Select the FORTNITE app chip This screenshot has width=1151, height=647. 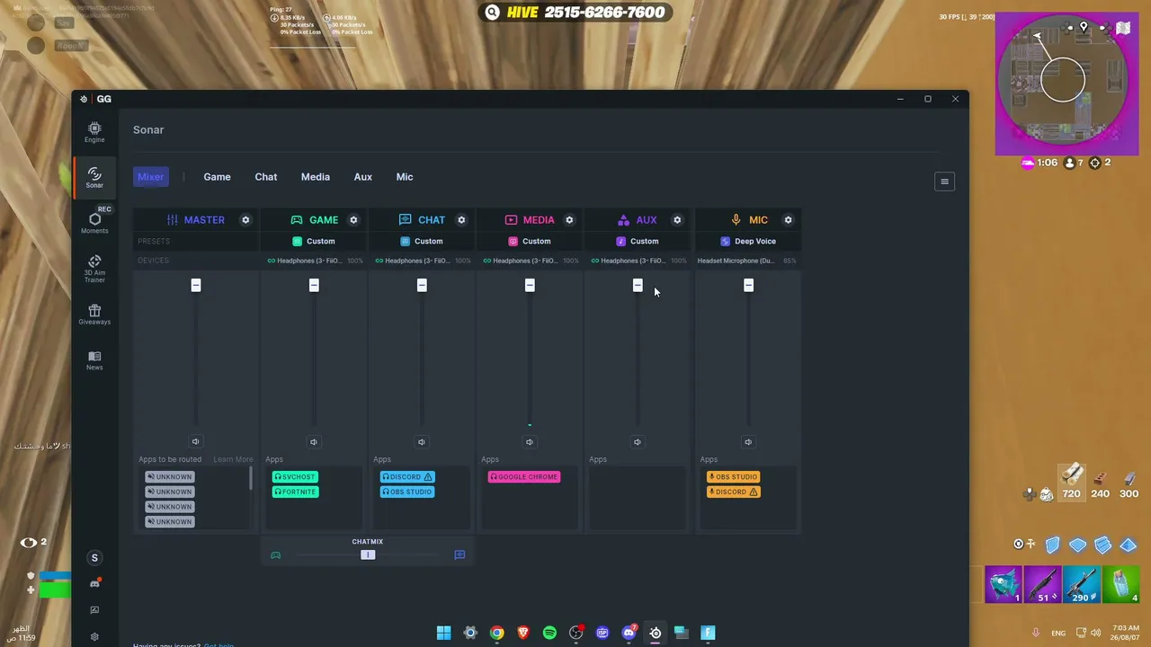295,492
